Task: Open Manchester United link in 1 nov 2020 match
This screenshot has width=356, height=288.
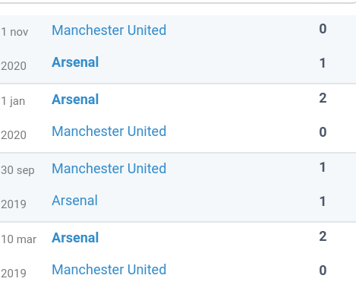Action: point(109,30)
